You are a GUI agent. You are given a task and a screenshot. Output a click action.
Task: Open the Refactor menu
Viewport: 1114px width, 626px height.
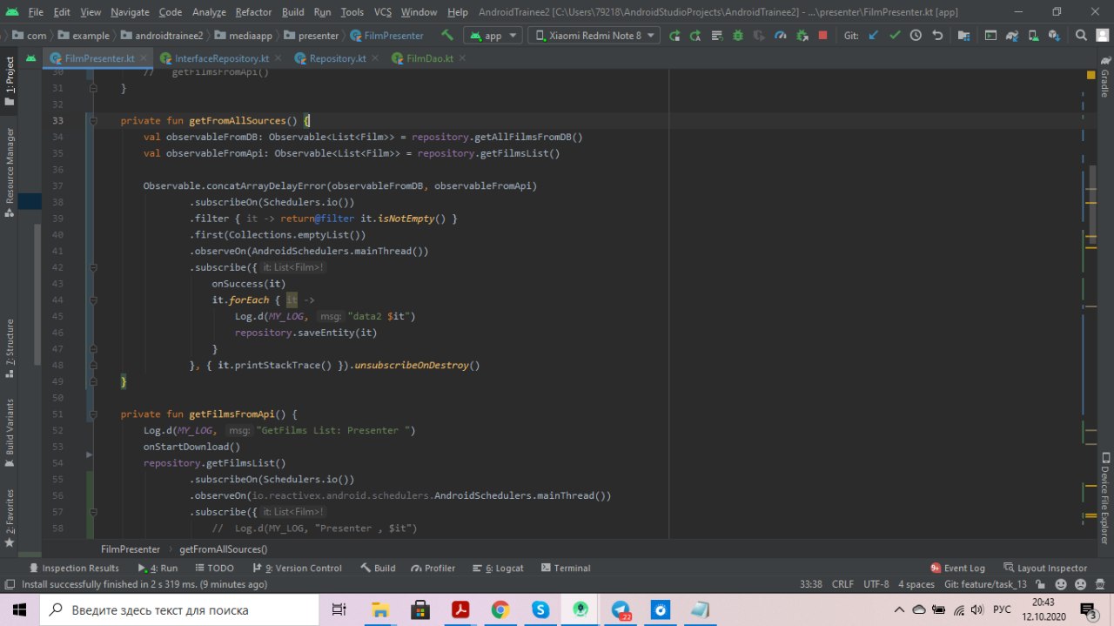tap(253, 12)
